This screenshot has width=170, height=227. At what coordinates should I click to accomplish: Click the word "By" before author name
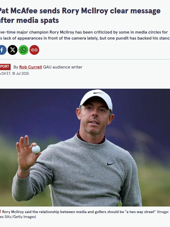pyautogui.click(x=16, y=67)
